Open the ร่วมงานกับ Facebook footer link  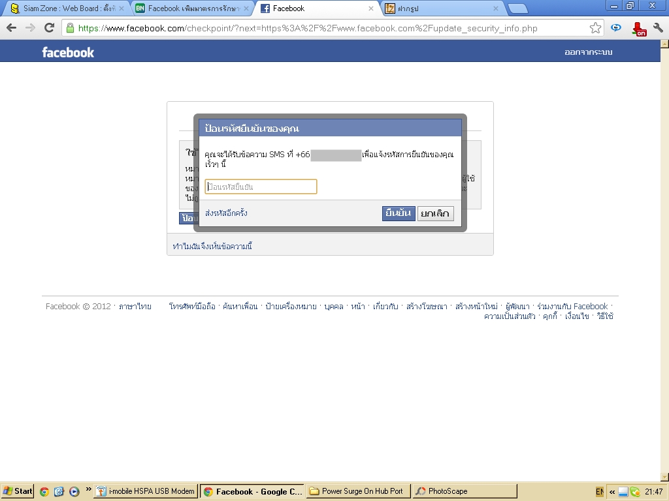572,307
